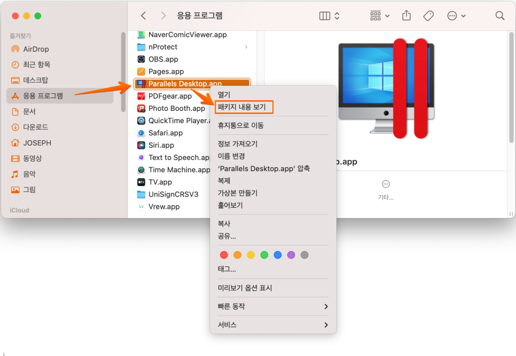The image size is (516, 356).
Task: Choose 복사 in the context menu
Action: (273, 224)
